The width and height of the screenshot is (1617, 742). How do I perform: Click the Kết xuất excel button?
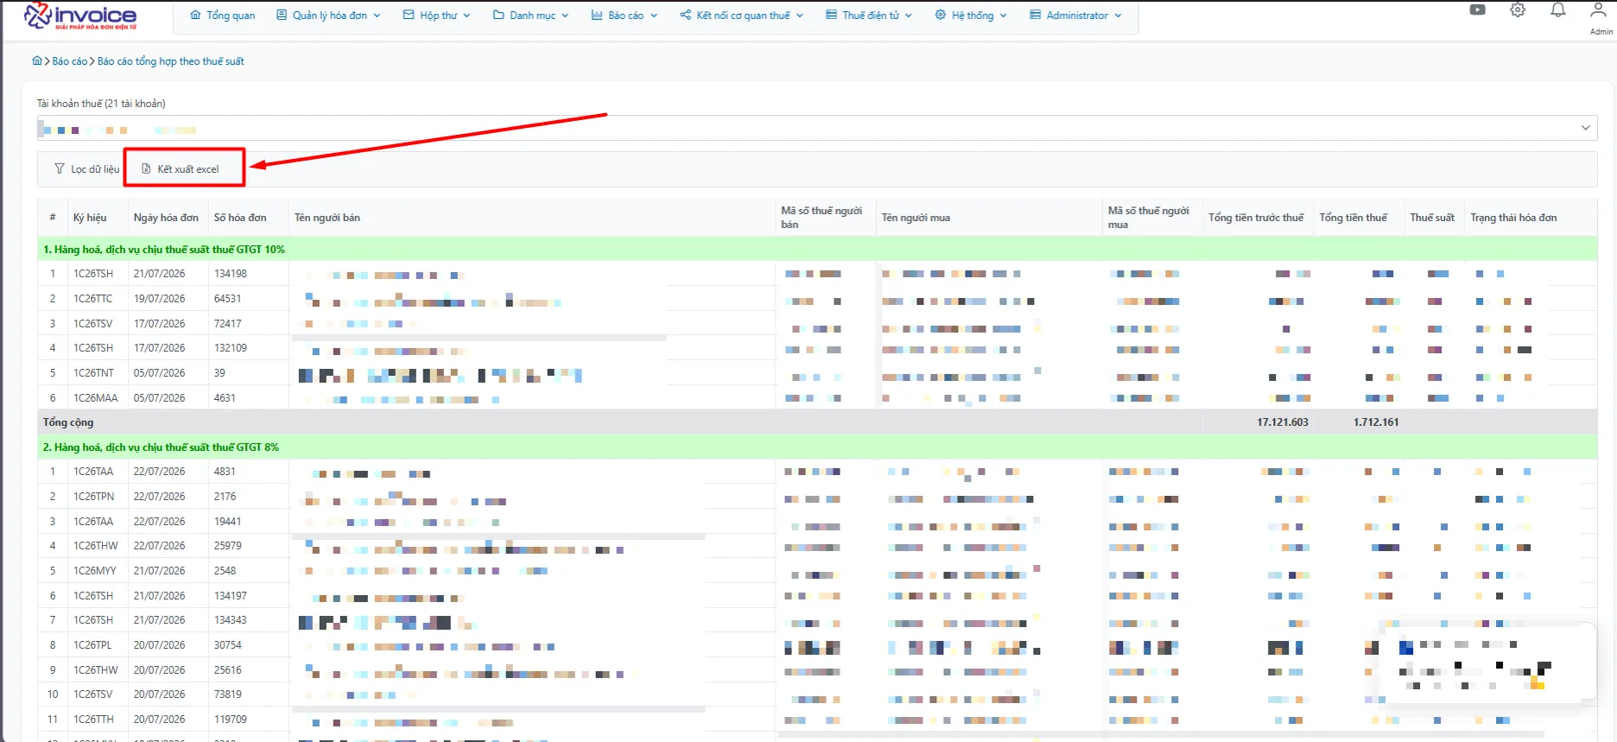tap(181, 169)
